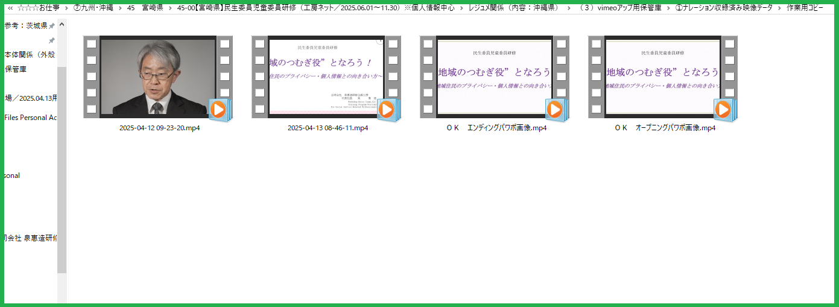Click the play badge on エンディングパワポ画像.mp4
Screen dimensions: 839x307
point(556,110)
